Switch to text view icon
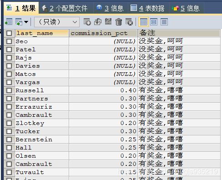 click(x=164, y=22)
